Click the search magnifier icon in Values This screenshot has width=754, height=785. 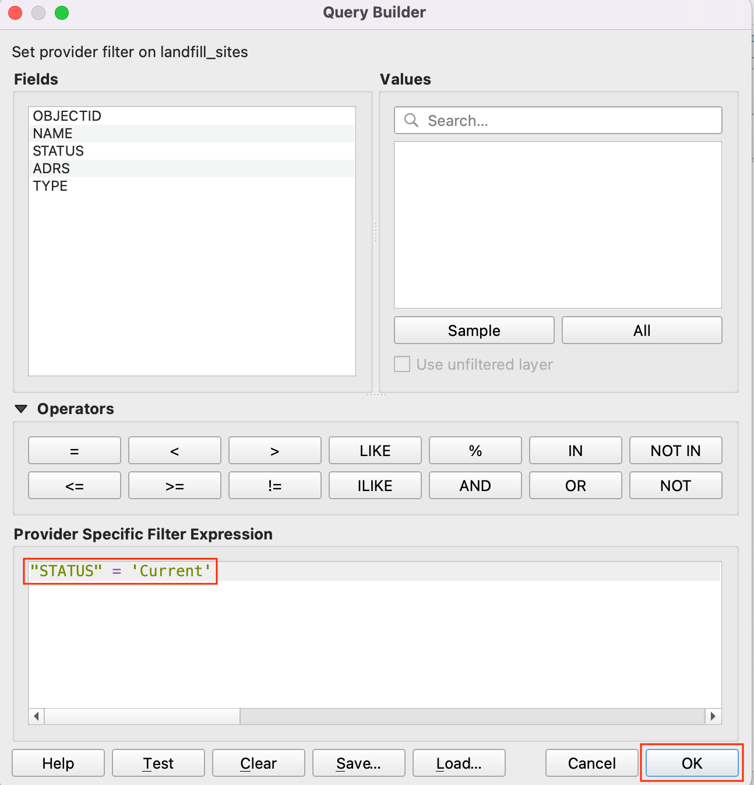pyautogui.click(x=411, y=120)
